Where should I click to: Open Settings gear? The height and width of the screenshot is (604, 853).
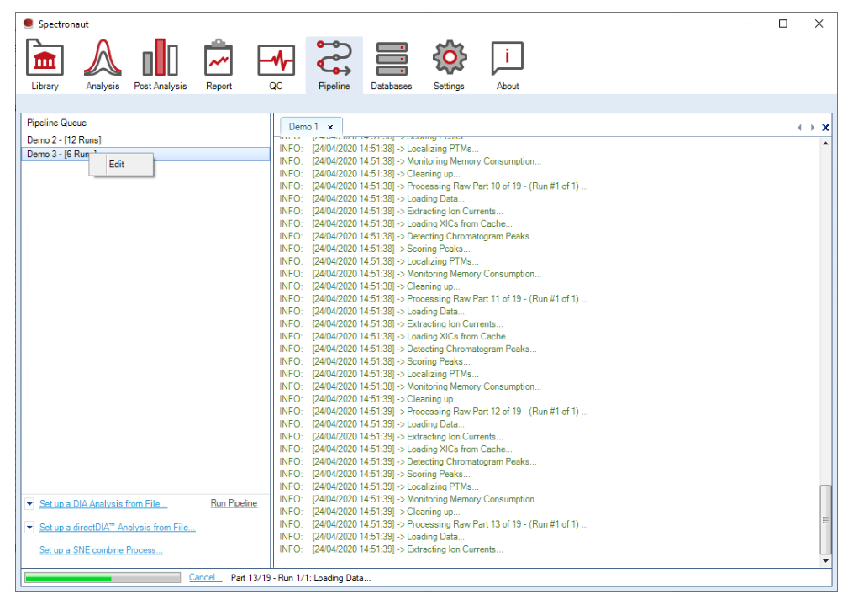pyautogui.click(x=449, y=64)
